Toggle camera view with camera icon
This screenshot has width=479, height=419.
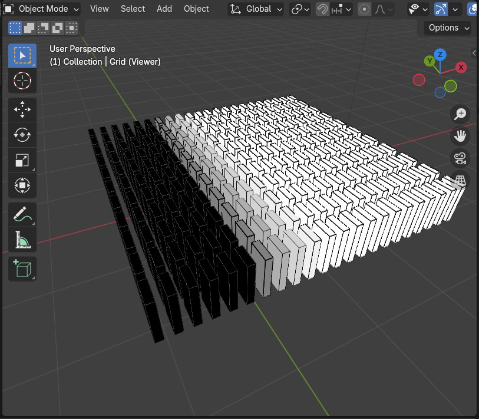(460, 158)
